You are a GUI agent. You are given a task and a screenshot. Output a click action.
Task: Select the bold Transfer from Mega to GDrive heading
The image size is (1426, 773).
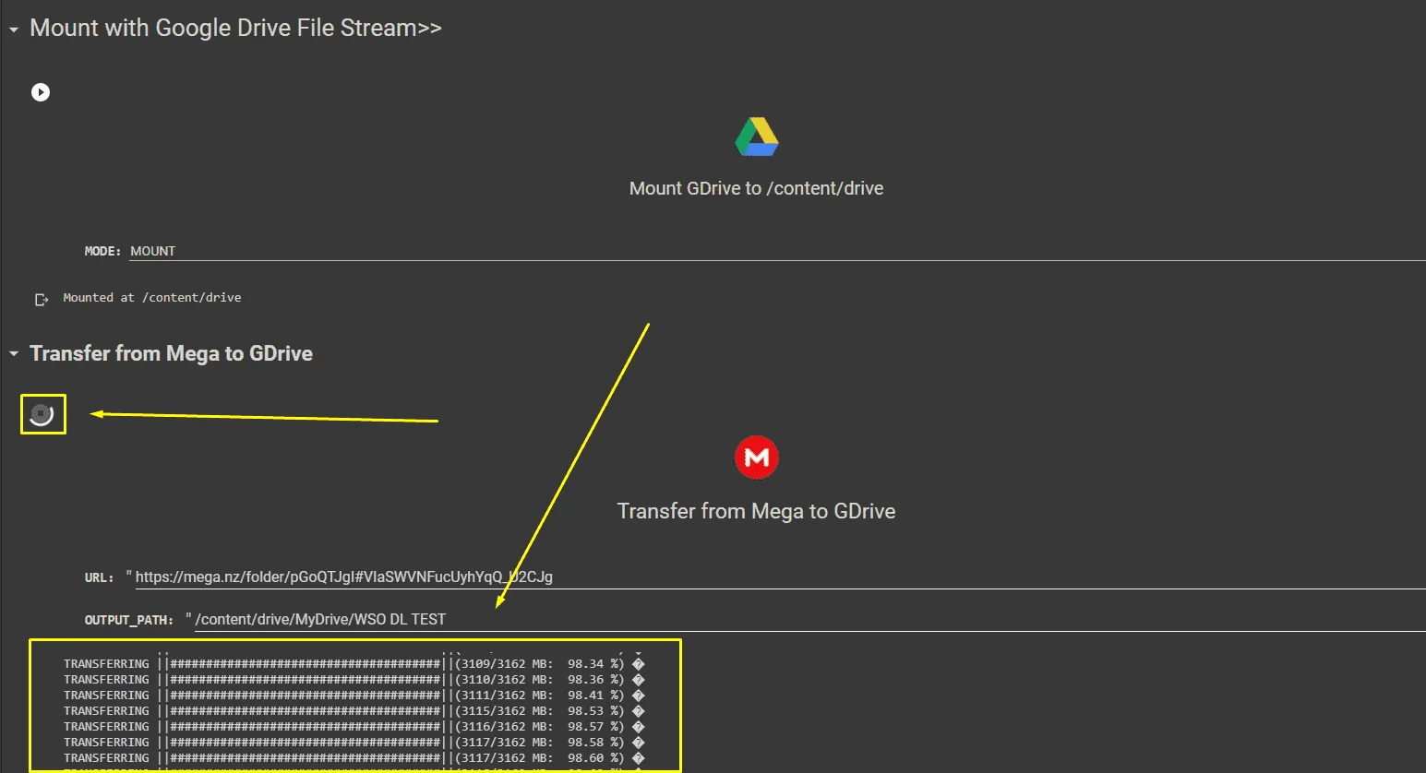coord(171,354)
